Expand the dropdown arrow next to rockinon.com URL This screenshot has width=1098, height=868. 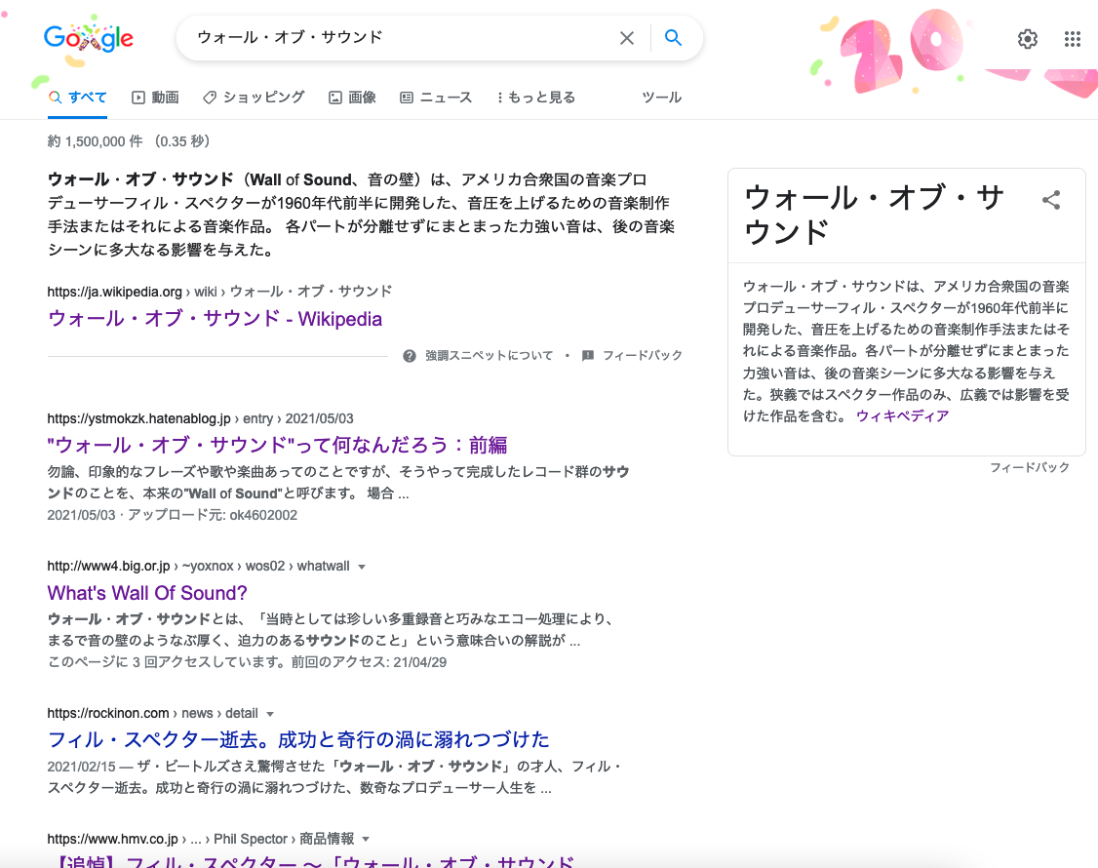tap(270, 714)
